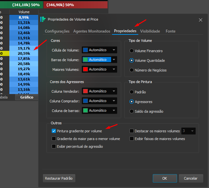Click the green Barras de Volume color swatch
Viewport: 209px width, 188px height.
85,60
